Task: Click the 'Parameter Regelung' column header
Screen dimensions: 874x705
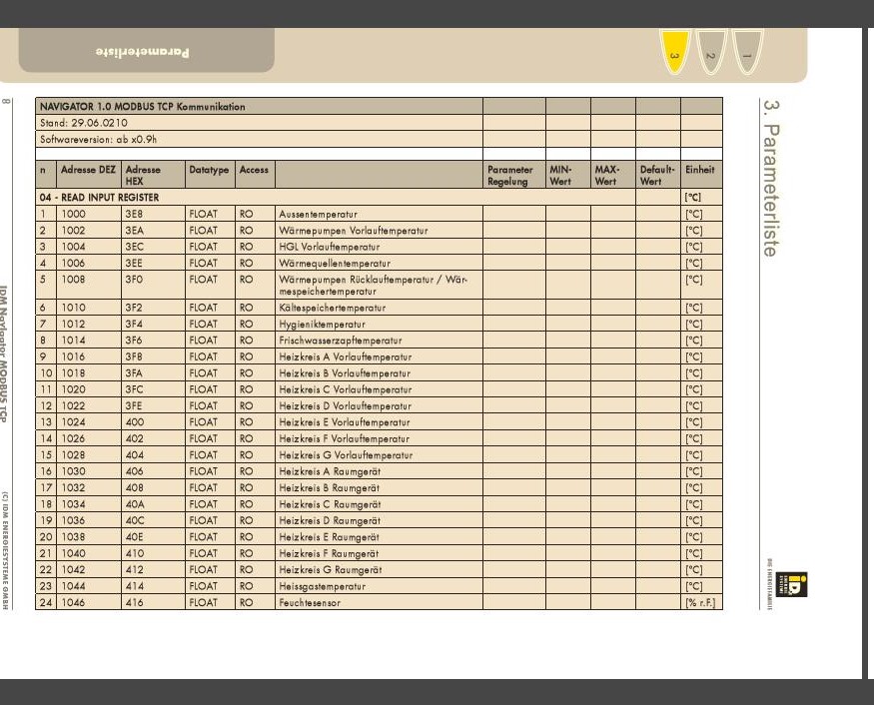Action: tap(514, 175)
